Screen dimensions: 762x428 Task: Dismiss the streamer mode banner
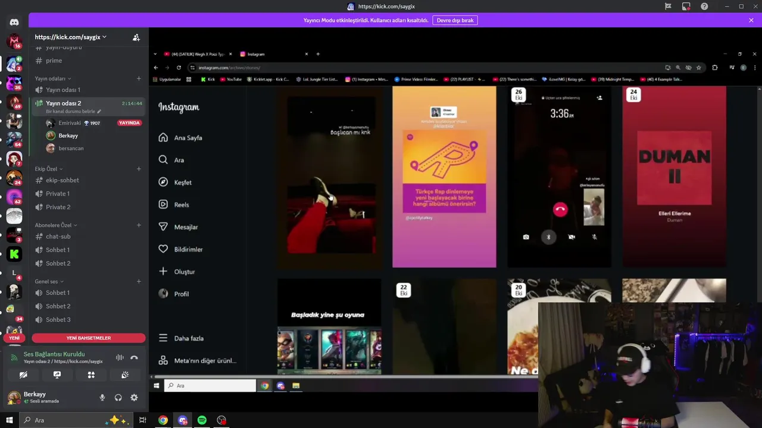coord(751,20)
